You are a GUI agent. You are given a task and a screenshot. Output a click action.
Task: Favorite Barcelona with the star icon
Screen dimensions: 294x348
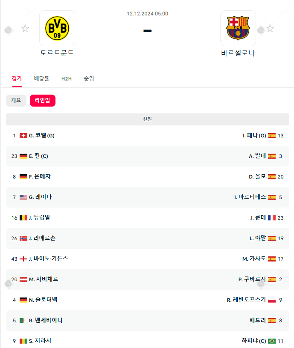270,29
